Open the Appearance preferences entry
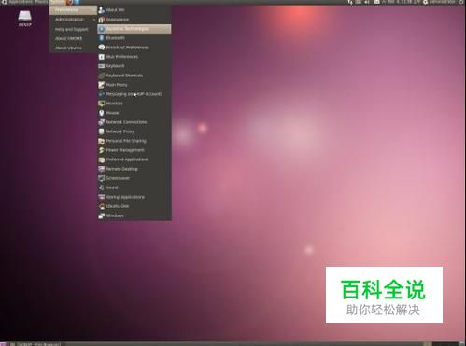Image resolution: width=466 pixels, height=346 pixels. click(x=134, y=20)
